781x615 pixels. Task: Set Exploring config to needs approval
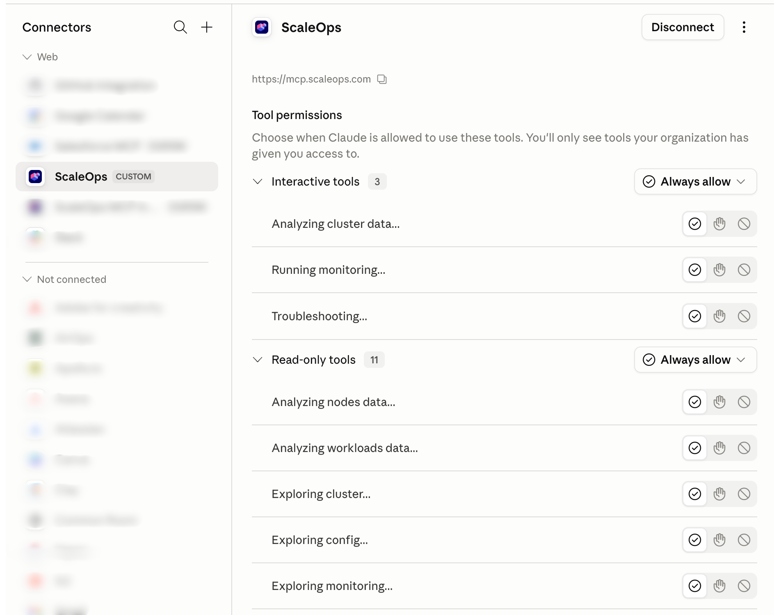719,540
